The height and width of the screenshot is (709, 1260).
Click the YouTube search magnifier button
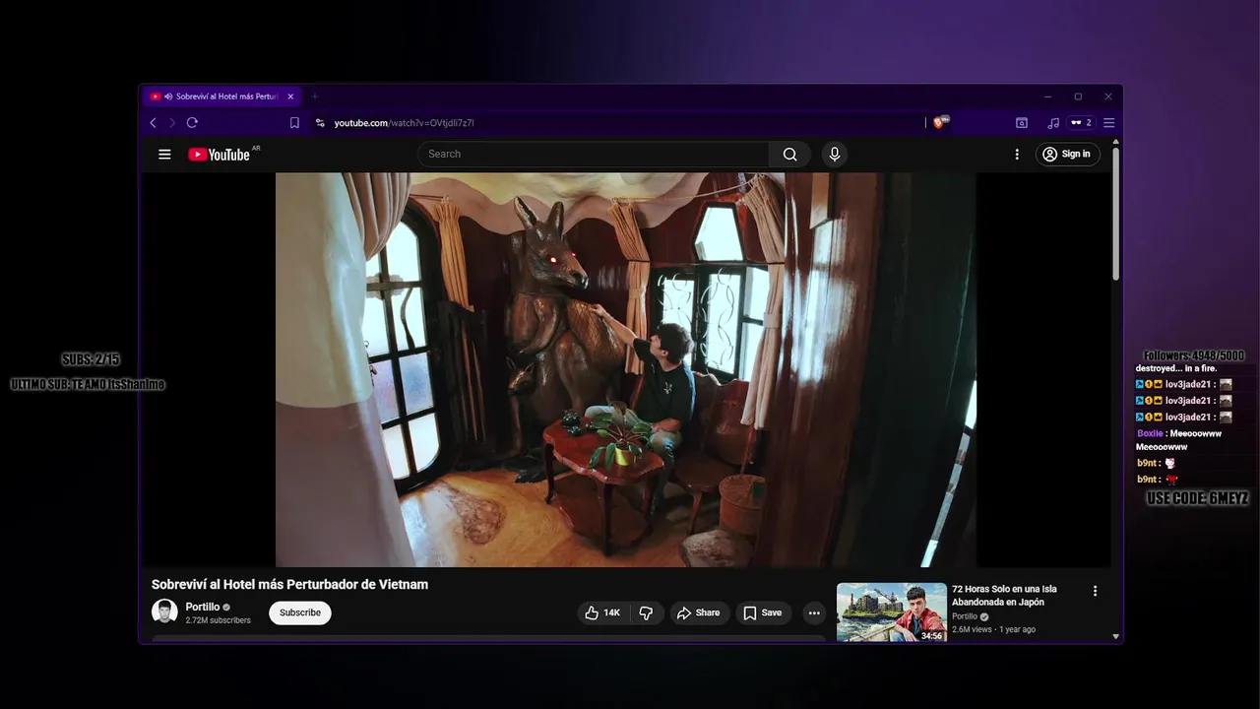point(789,155)
